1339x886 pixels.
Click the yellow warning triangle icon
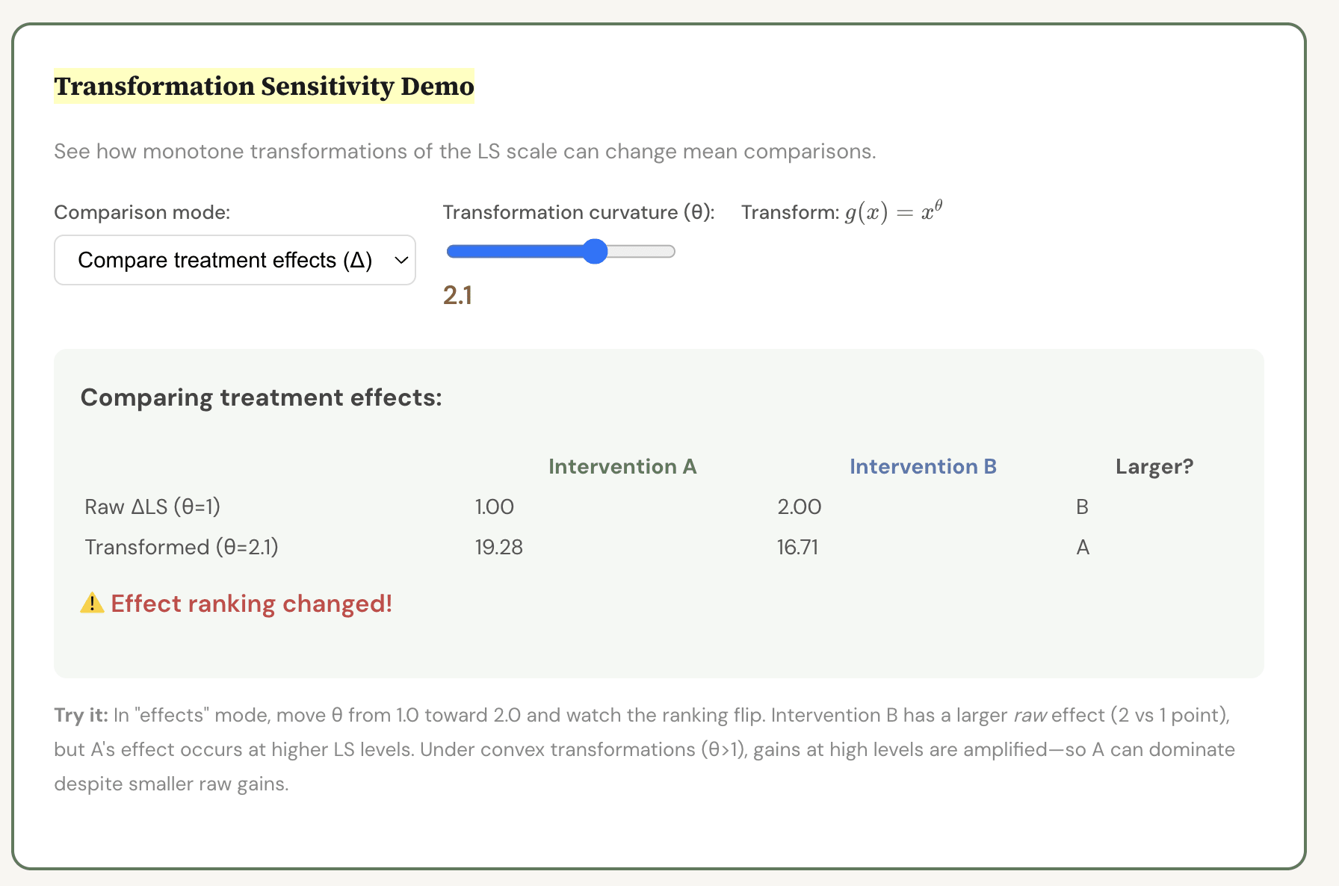pos(92,603)
